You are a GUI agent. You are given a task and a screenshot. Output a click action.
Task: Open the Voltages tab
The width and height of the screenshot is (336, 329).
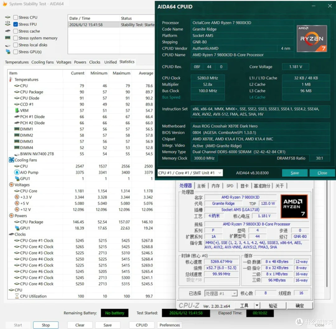(x=64, y=62)
